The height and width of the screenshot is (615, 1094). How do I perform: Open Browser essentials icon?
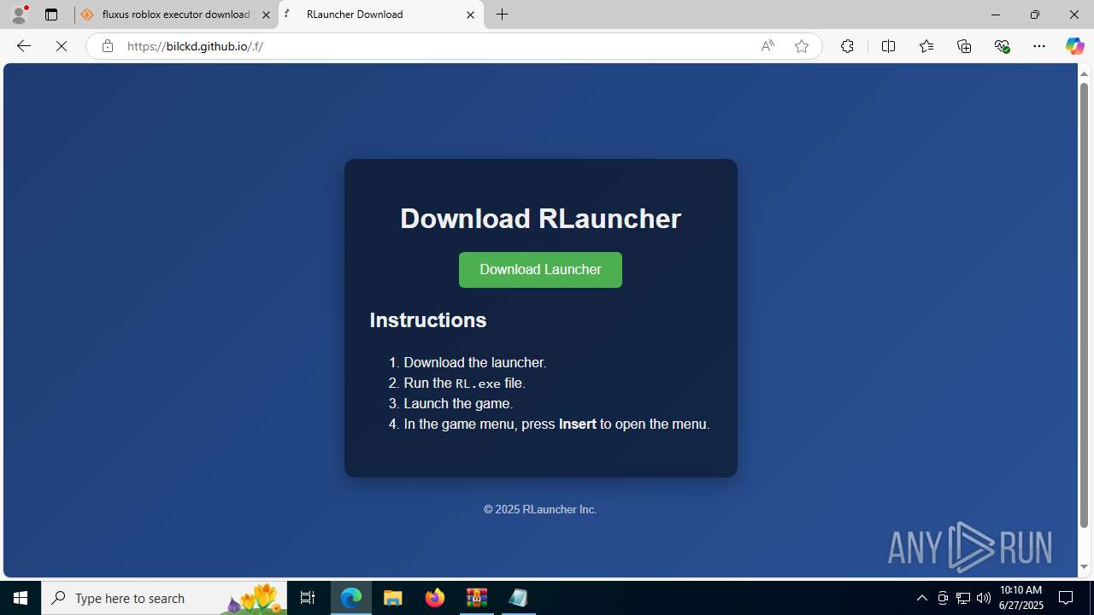click(x=1002, y=46)
